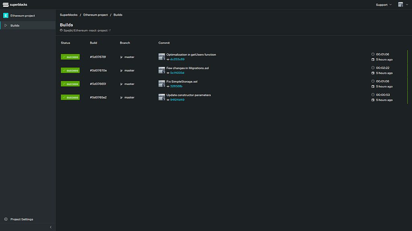Open commit hash 94f24d49
The height and width of the screenshot is (231, 412).
pos(177,100)
